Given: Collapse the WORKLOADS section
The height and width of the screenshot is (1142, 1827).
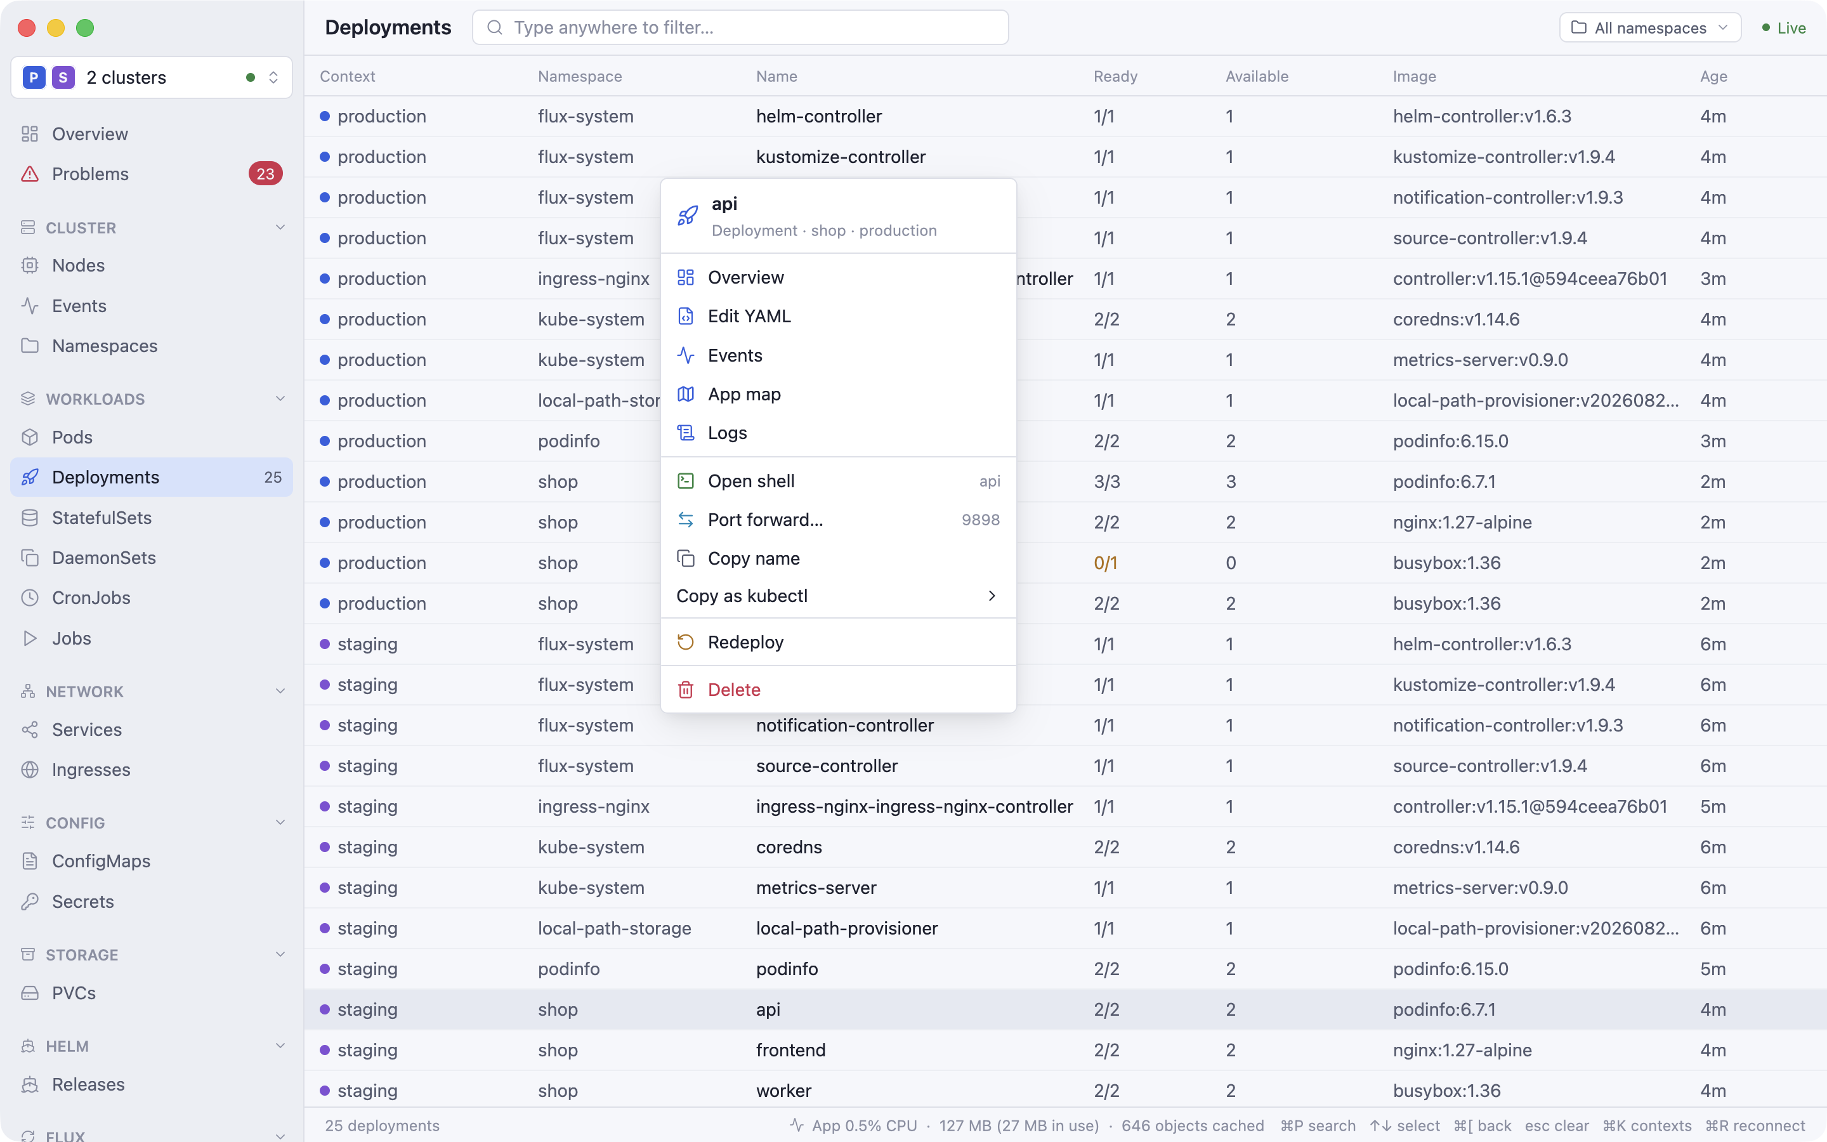Looking at the screenshot, I should [280, 399].
